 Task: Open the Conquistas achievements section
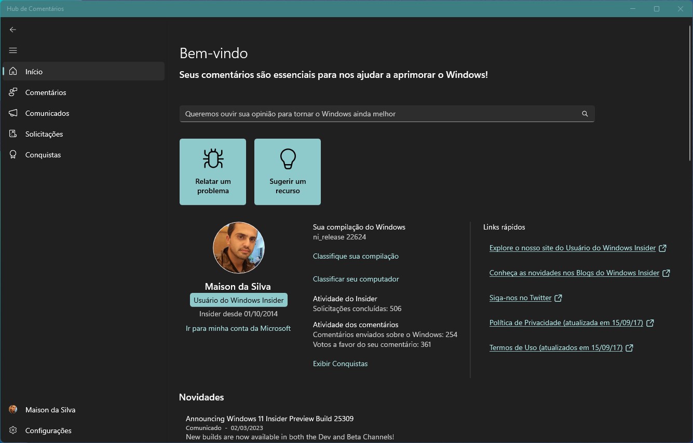(43, 154)
